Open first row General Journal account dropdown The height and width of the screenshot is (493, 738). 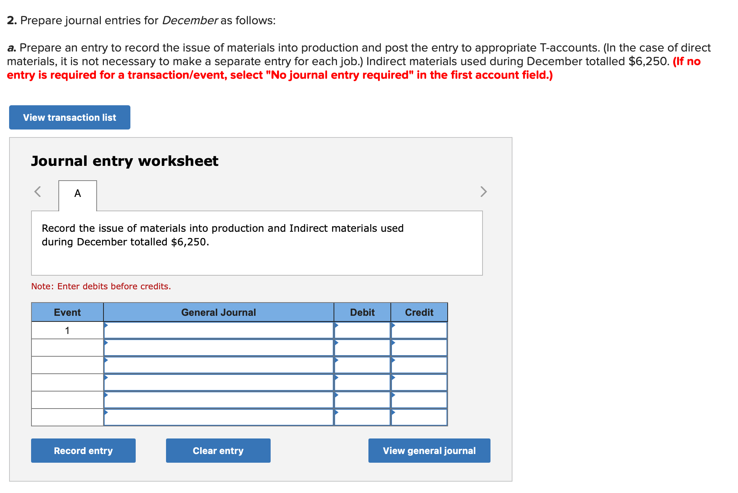pos(219,330)
